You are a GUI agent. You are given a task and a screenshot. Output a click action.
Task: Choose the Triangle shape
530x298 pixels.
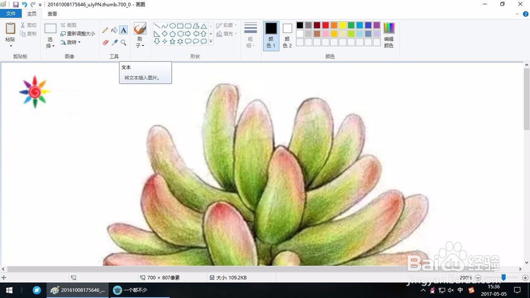click(204, 26)
